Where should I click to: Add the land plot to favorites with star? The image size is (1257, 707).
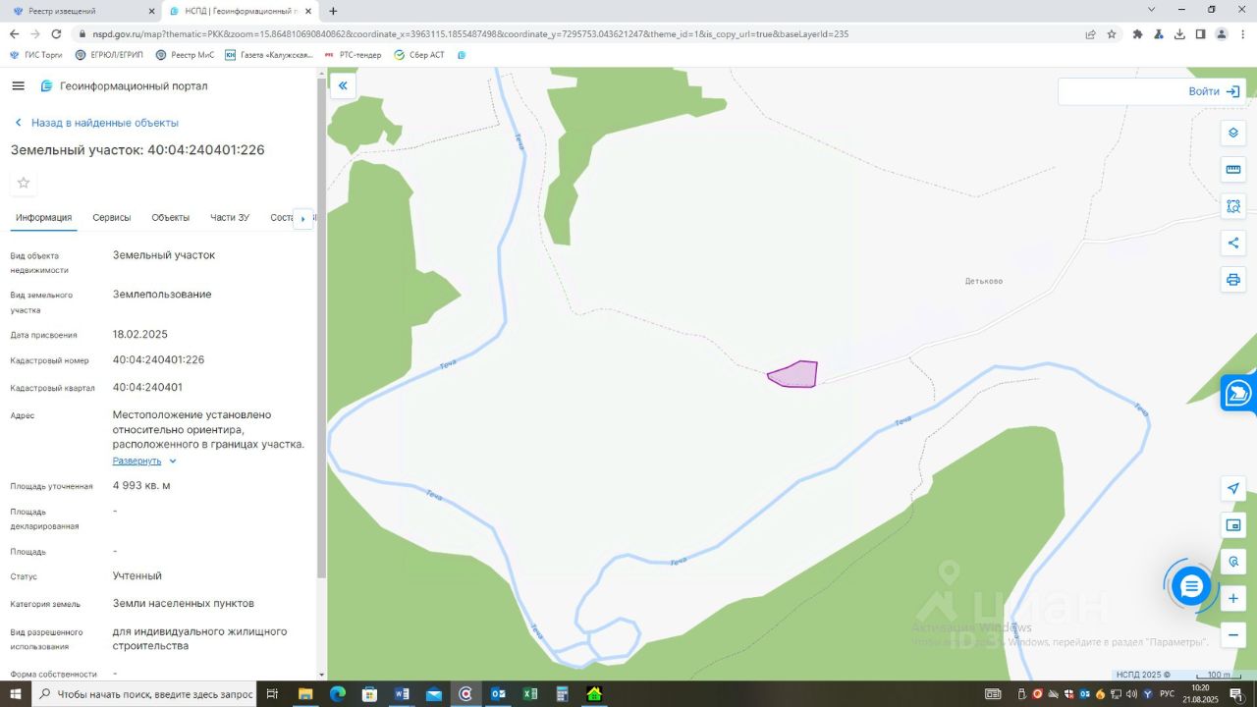pyautogui.click(x=24, y=183)
